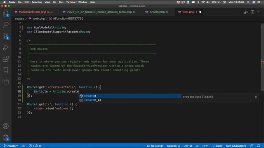Viewport: 264px width, 148px height.
Task: Click 'web.php' in the breadcrumb
Action: point(39,18)
